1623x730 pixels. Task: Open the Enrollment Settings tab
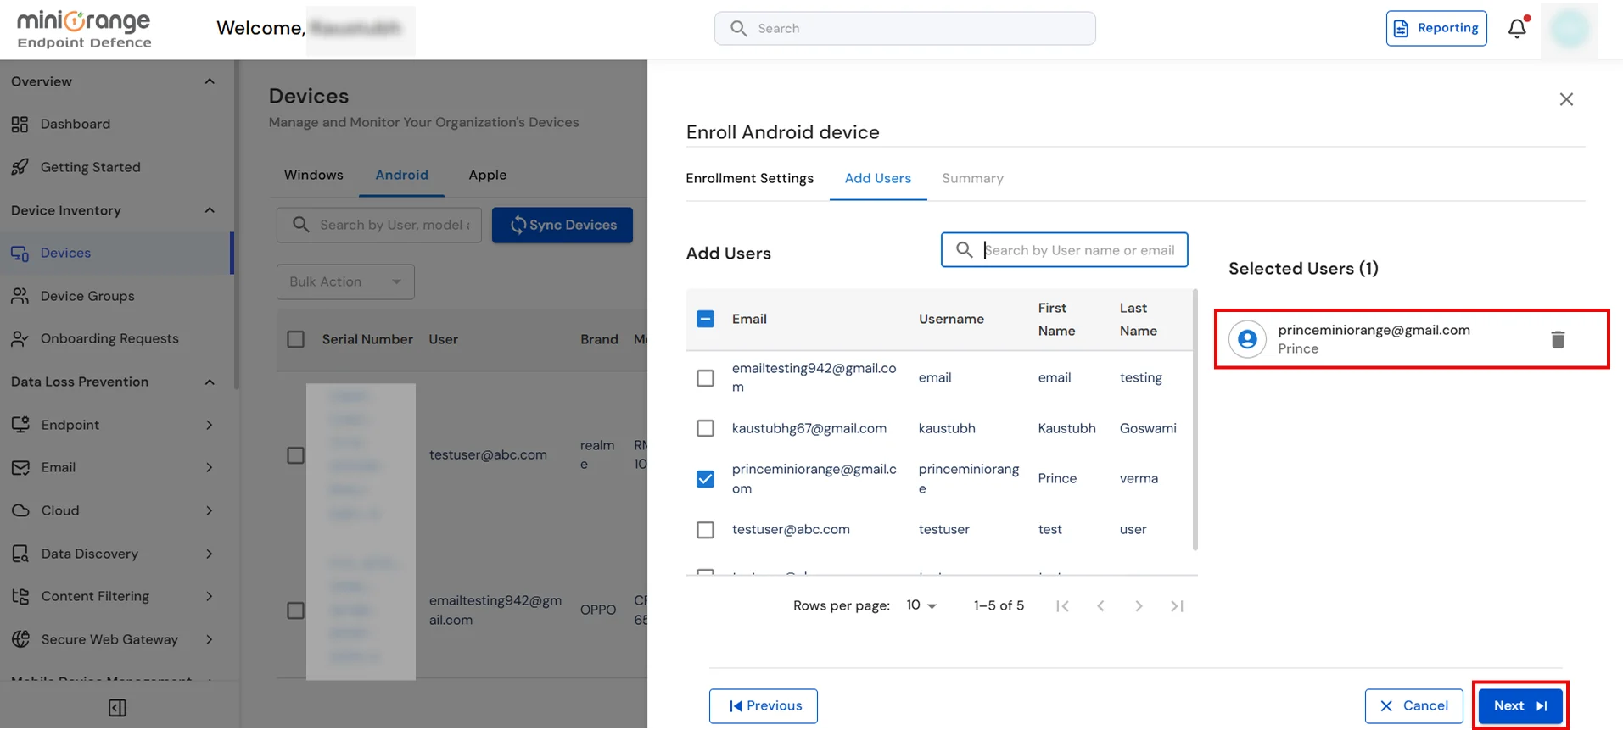[x=750, y=178]
